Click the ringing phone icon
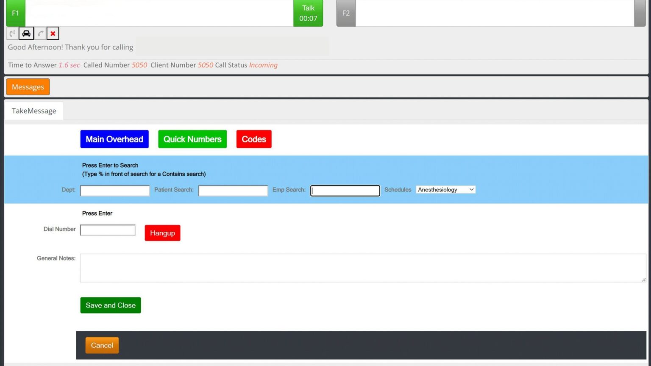Viewport: 651px width, 366px height. point(11,33)
